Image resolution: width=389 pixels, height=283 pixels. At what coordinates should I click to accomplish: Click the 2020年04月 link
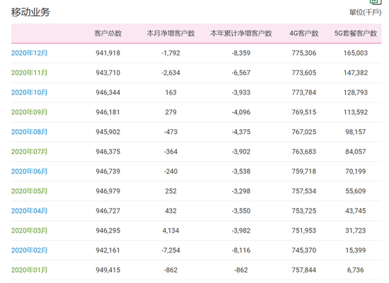tap(29, 211)
